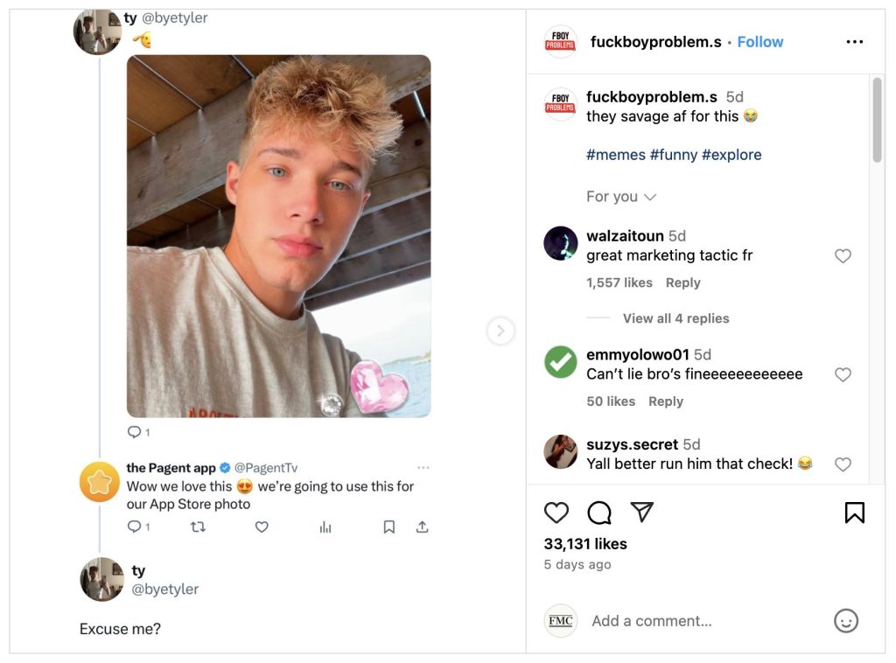Open emoji picker in comment box

tap(845, 621)
